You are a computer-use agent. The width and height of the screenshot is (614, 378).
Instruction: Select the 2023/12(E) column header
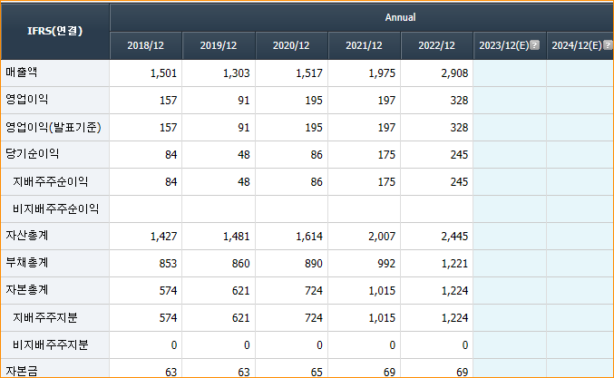click(x=510, y=45)
